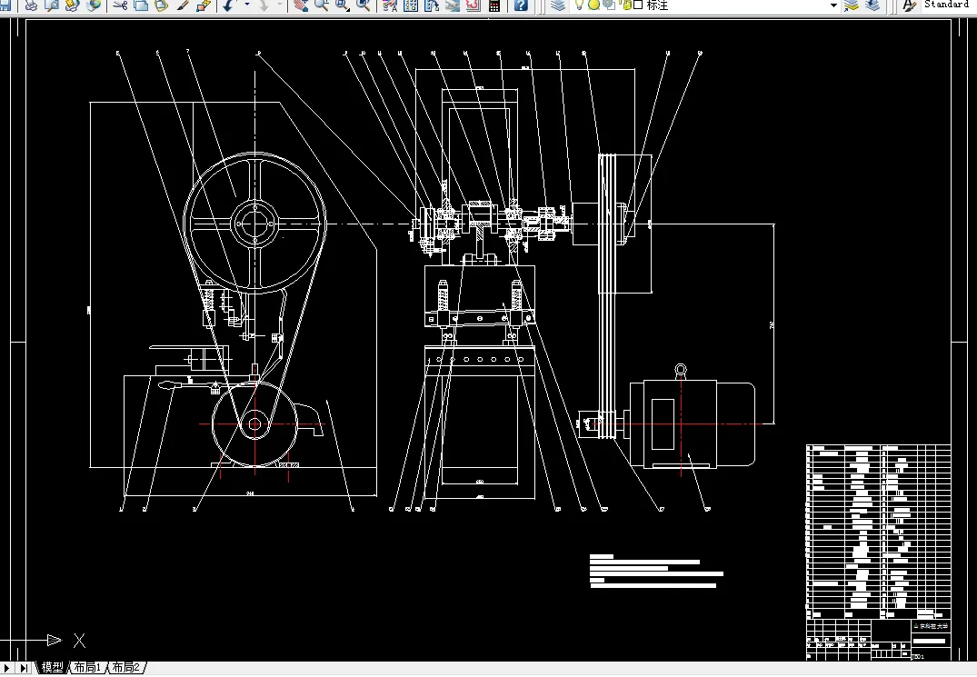Click the next-tab arrow button
Viewport: 977px width, 677px height.
[9, 668]
